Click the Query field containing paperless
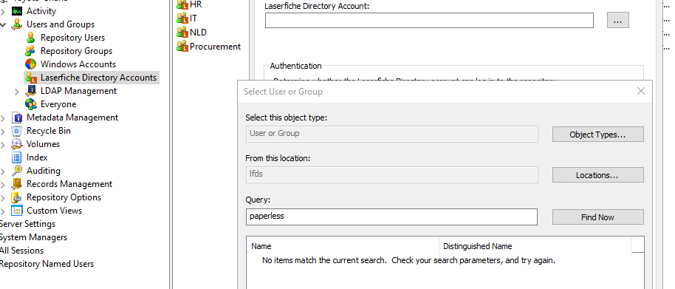 pyautogui.click(x=391, y=217)
